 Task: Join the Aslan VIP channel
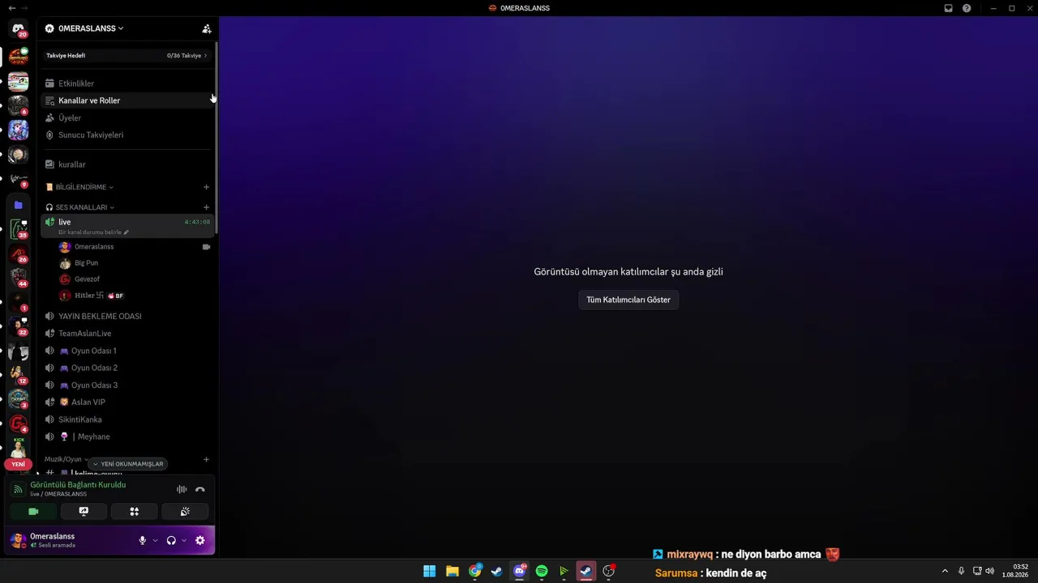[x=127, y=402]
